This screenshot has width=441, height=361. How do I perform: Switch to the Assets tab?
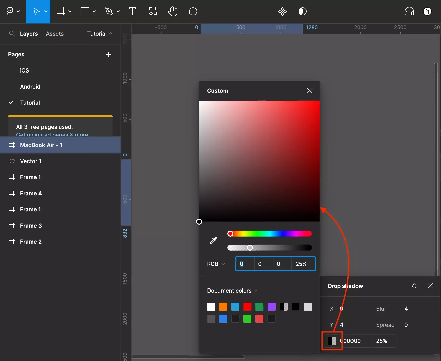[x=55, y=34]
